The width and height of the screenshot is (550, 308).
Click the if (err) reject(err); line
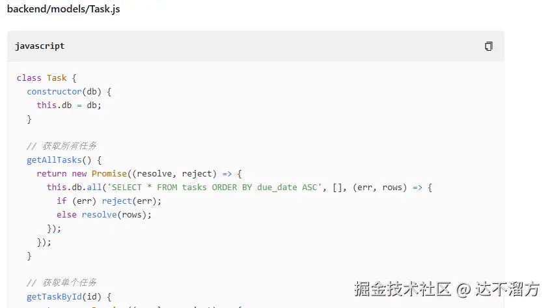point(109,201)
